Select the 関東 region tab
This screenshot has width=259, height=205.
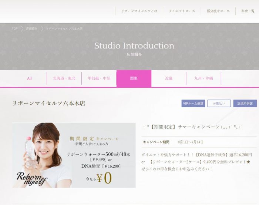pyautogui.click(x=134, y=78)
